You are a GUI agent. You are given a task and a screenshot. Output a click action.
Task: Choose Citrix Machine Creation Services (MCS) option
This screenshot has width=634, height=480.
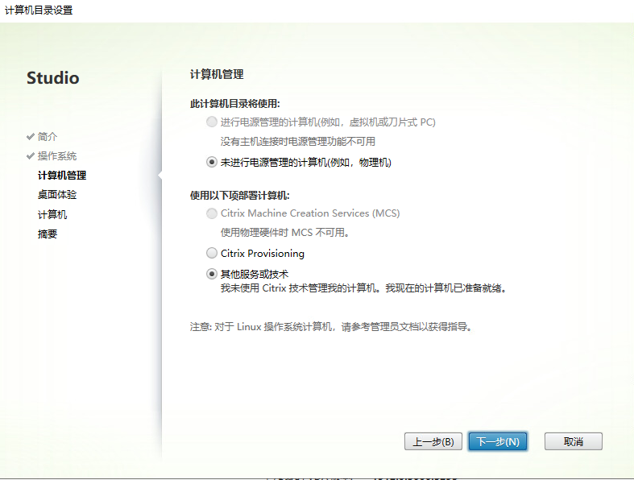(212, 213)
